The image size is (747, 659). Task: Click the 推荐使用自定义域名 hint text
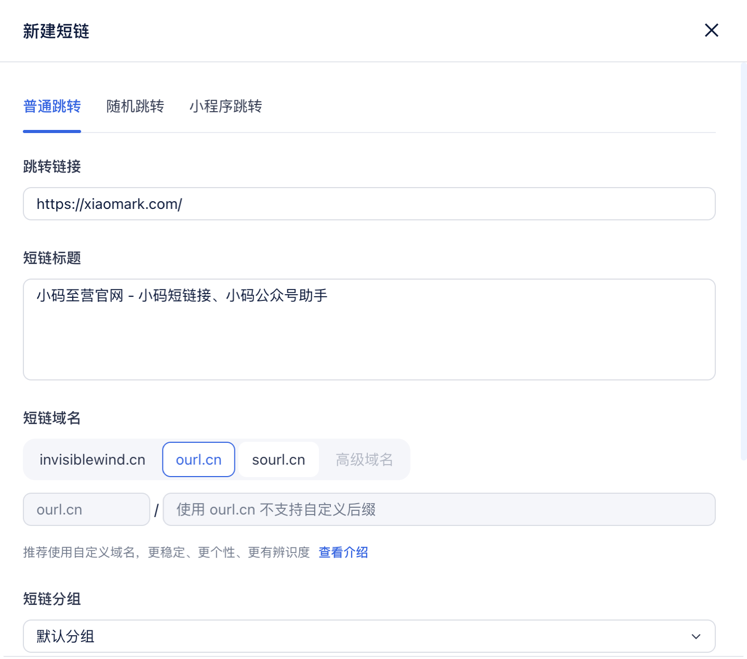tap(166, 552)
